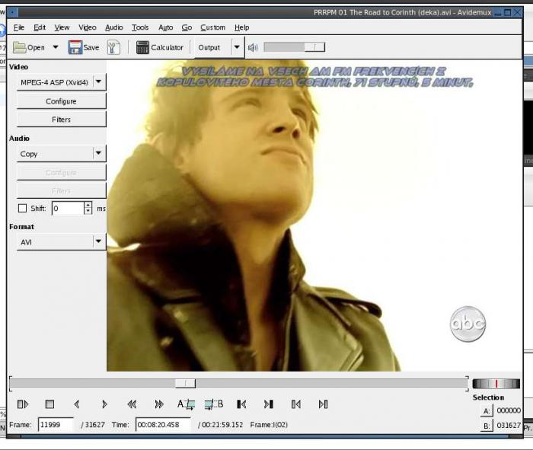Open the MPEG-4 ASP (Xvid4) video codec dropdown

tap(61, 82)
